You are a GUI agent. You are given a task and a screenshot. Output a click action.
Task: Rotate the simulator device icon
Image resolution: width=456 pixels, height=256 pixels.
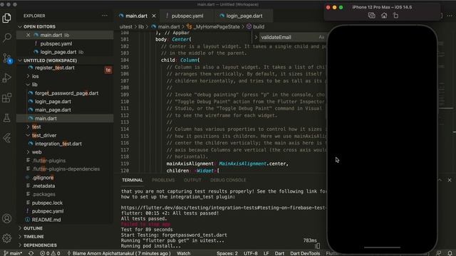[396, 16]
